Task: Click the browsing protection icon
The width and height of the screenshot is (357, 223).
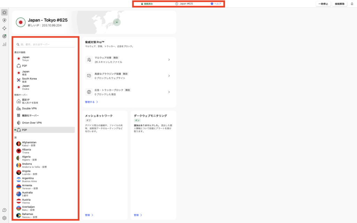Action: click(89, 76)
